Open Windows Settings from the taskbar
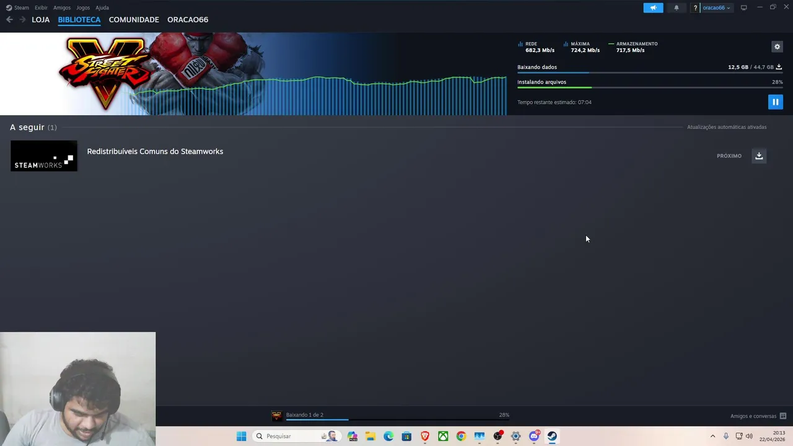 tap(515, 436)
